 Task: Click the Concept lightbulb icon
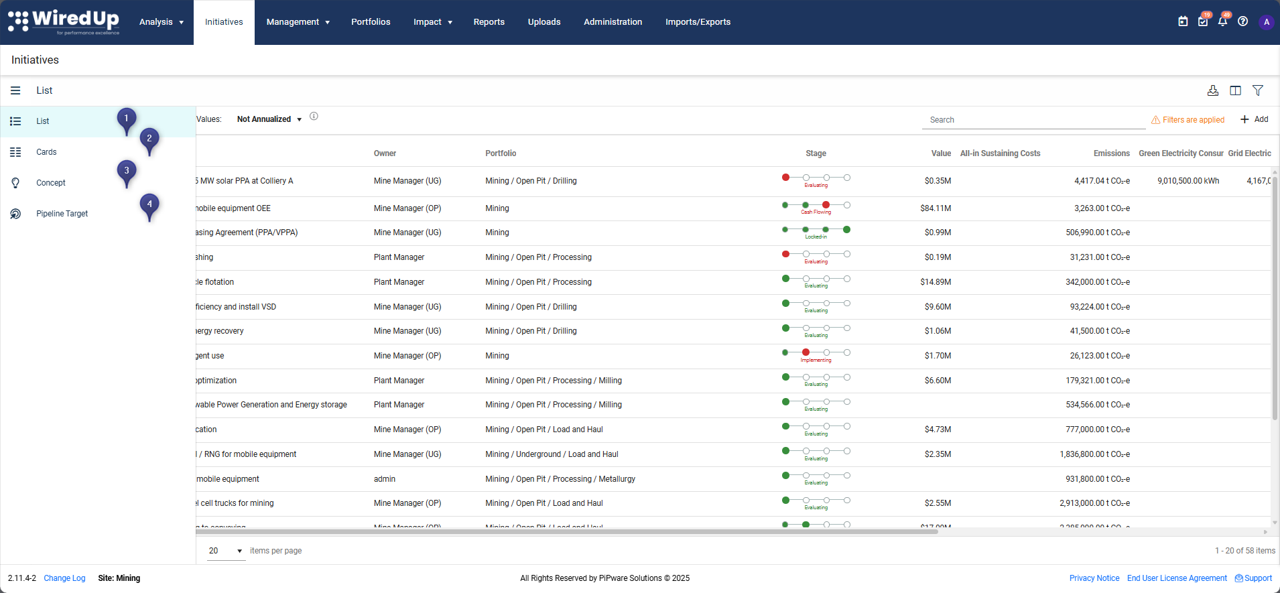coord(15,183)
